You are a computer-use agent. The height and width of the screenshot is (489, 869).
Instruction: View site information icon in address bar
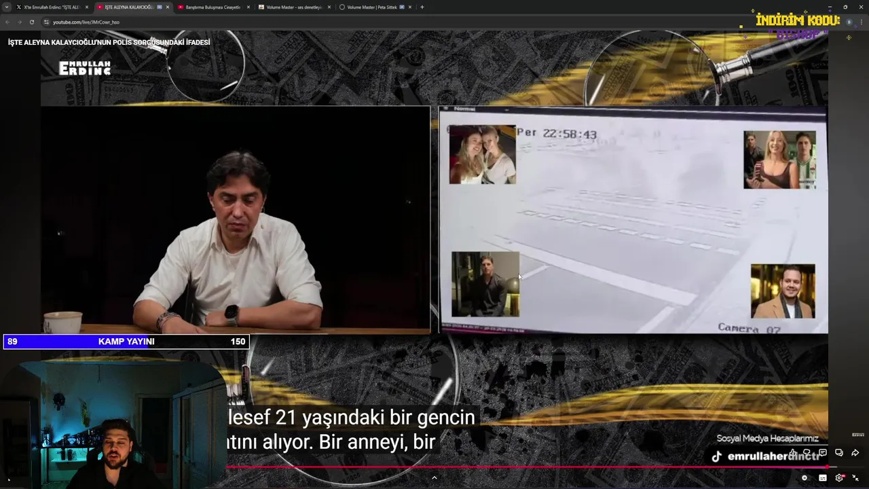[x=46, y=22]
